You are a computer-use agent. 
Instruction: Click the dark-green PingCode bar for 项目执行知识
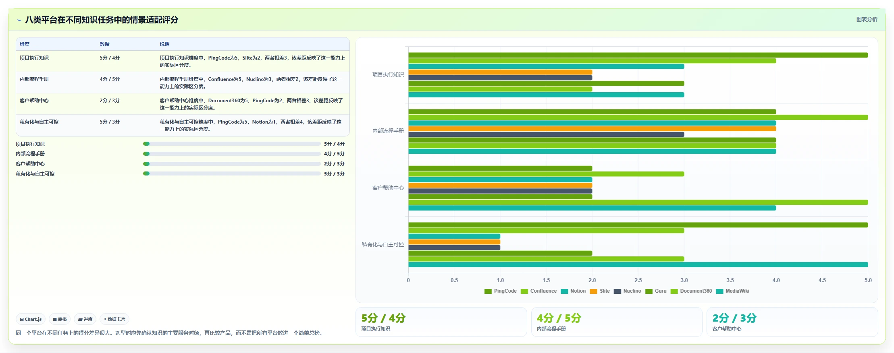pos(638,55)
